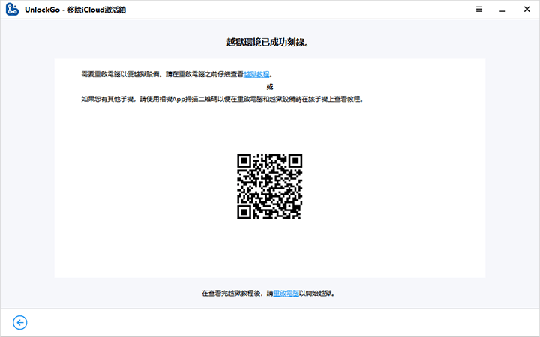Click the text 以開始越獄 after the restart link
Viewport: 540px width, 337px height.
pos(318,294)
